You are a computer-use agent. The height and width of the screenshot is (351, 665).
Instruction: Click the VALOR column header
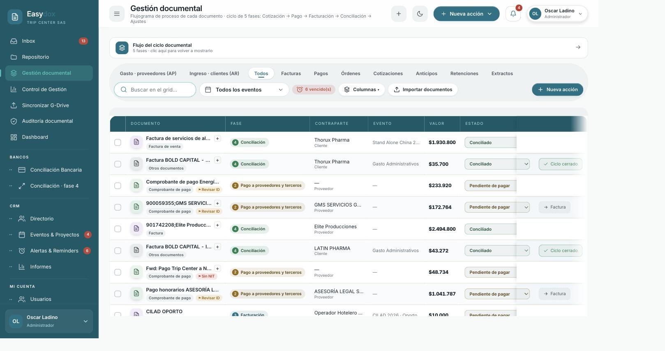(x=442, y=124)
